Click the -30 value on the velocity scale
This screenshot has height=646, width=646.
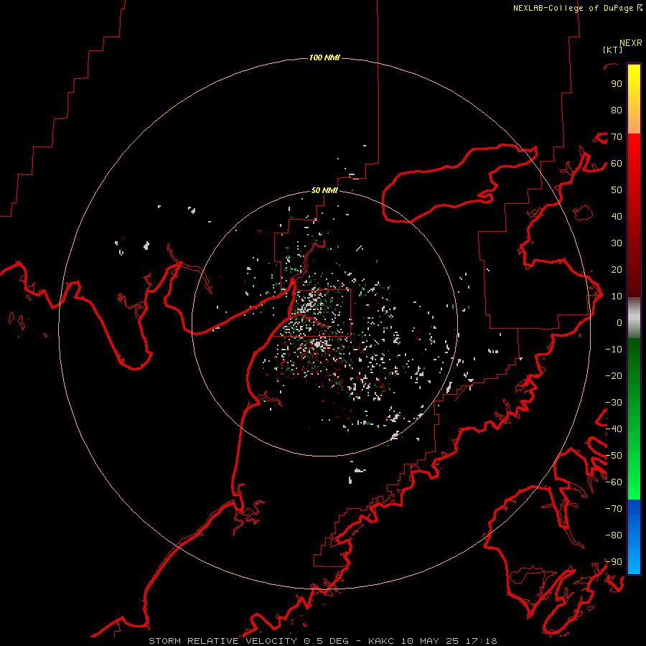point(614,403)
